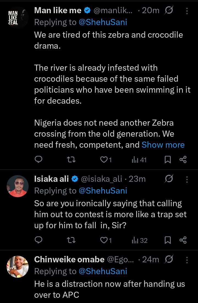Viewport: 198px width, 303px height.
Task: Retweet the zebra and crocodile drama tweet
Action: [71, 160]
